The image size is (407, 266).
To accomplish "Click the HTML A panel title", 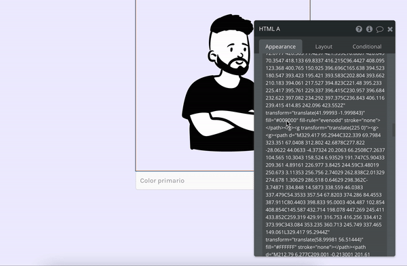I will pos(269,29).
